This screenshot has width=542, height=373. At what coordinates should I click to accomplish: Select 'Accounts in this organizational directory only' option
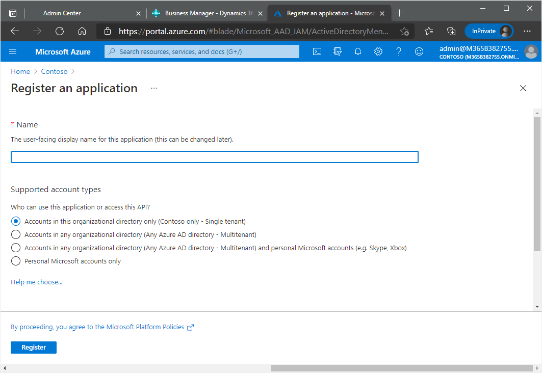tap(16, 222)
